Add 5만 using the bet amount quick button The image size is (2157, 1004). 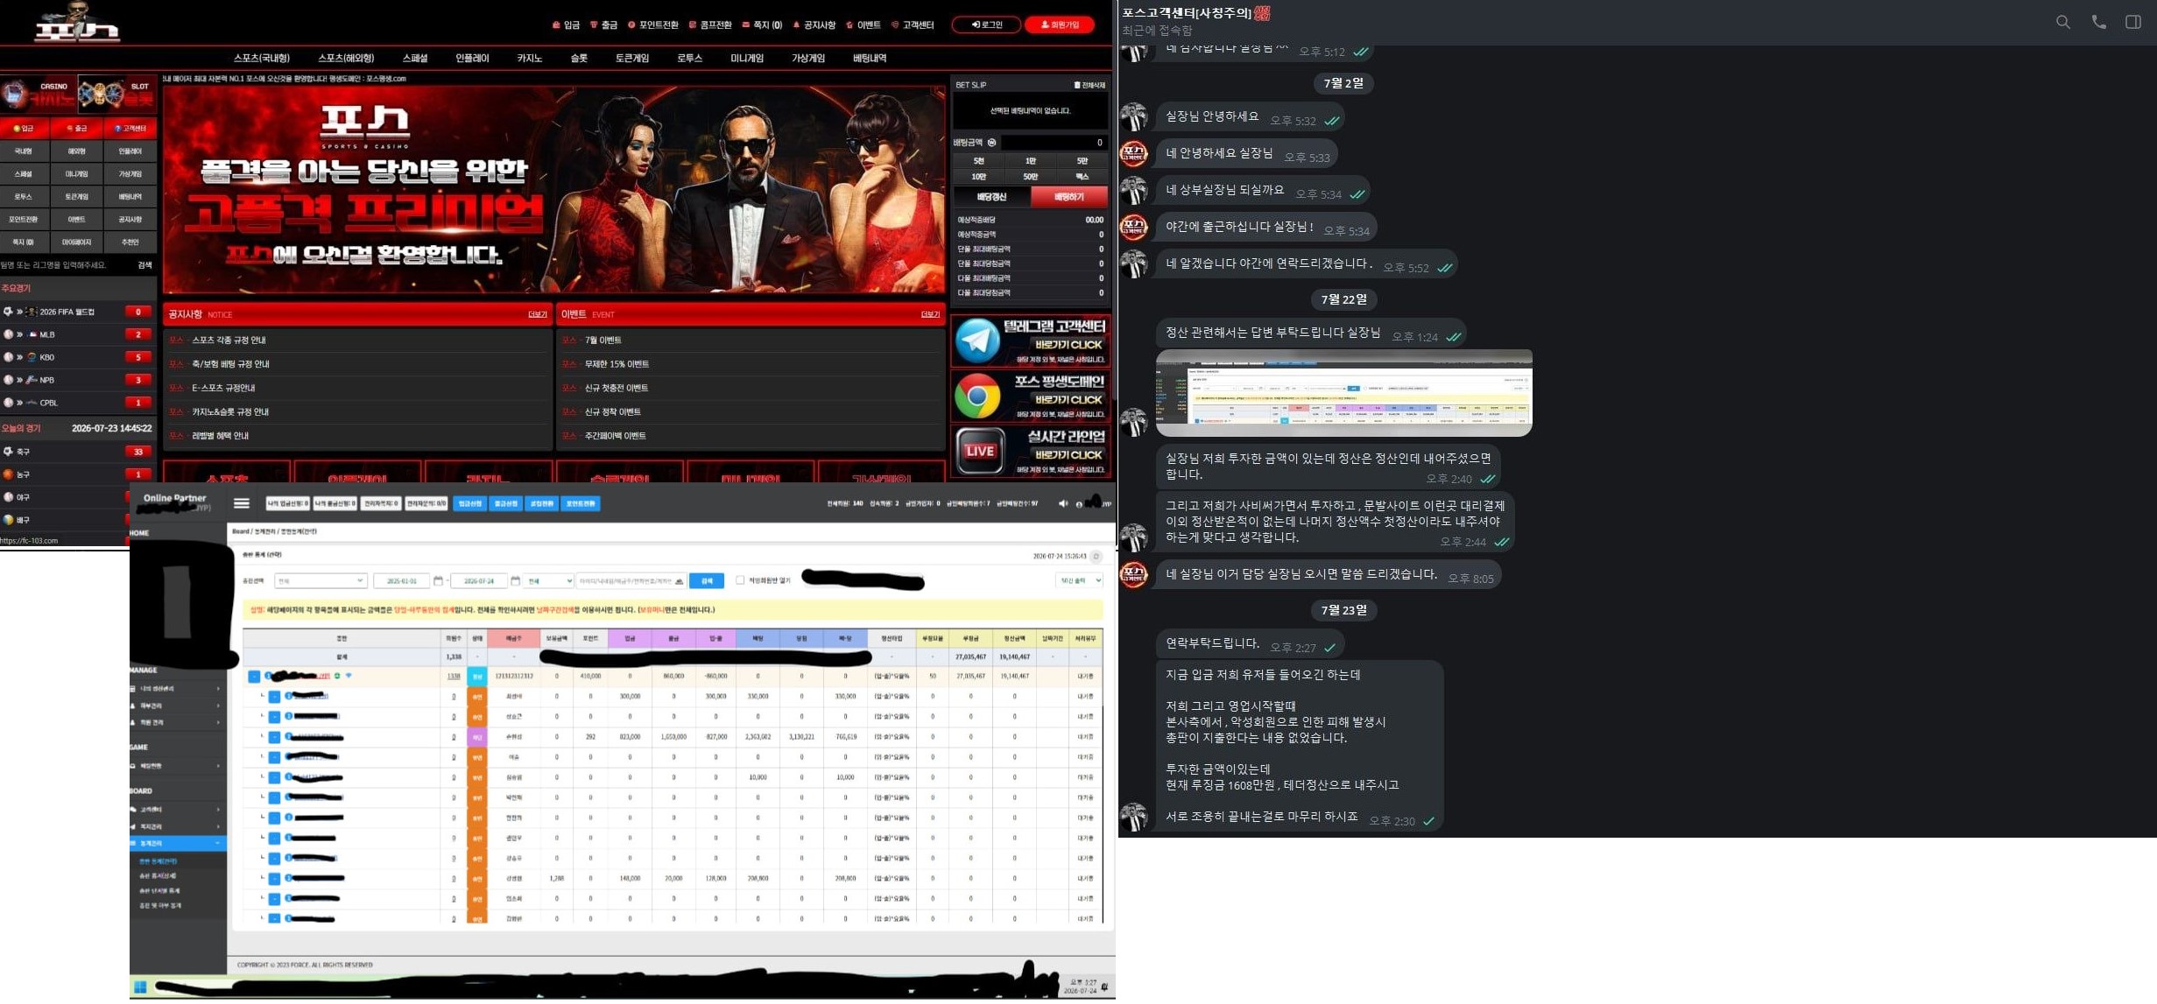pos(1082,161)
